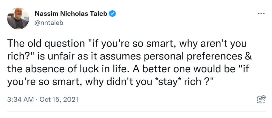Open Nassim Nicholas Taleb's profile picture
The height and width of the screenshot is (118, 272).
[x=18, y=18]
